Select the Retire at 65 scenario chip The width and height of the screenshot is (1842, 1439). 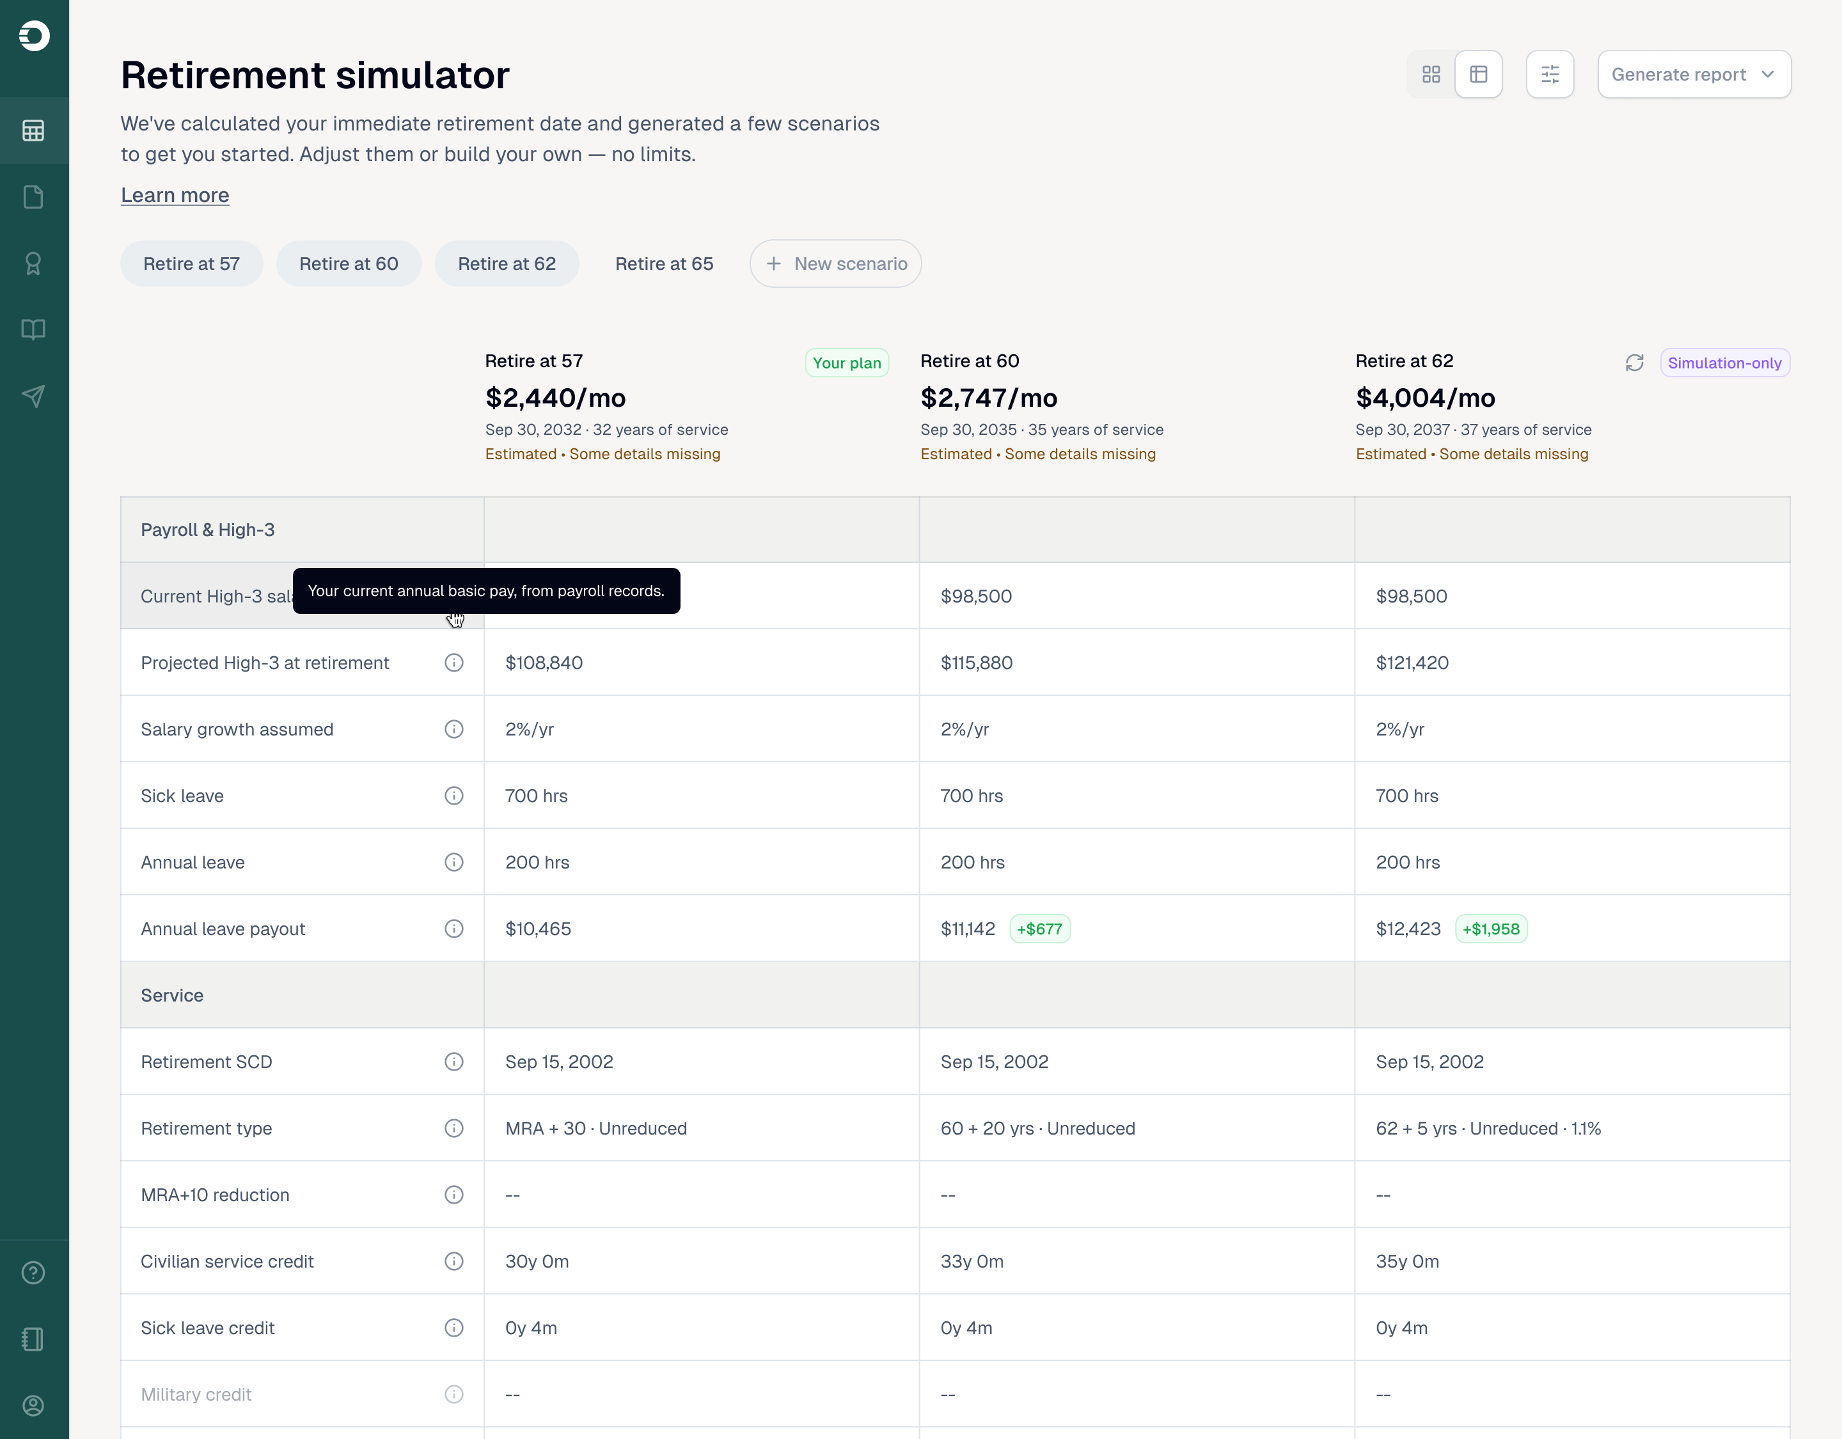click(665, 263)
